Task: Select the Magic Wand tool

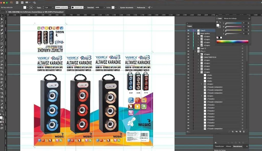Action: click(x=2, y=23)
